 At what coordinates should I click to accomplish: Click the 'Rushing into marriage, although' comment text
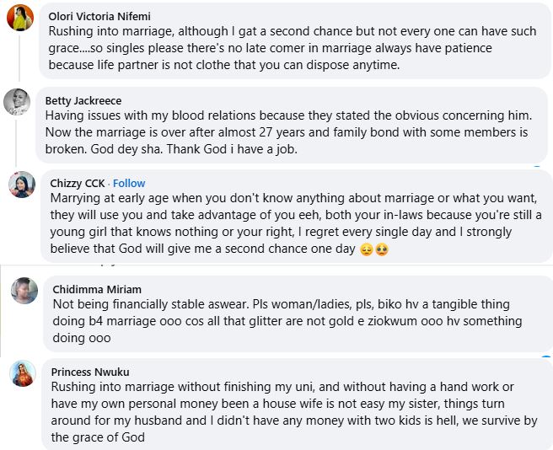click(293, 48)
